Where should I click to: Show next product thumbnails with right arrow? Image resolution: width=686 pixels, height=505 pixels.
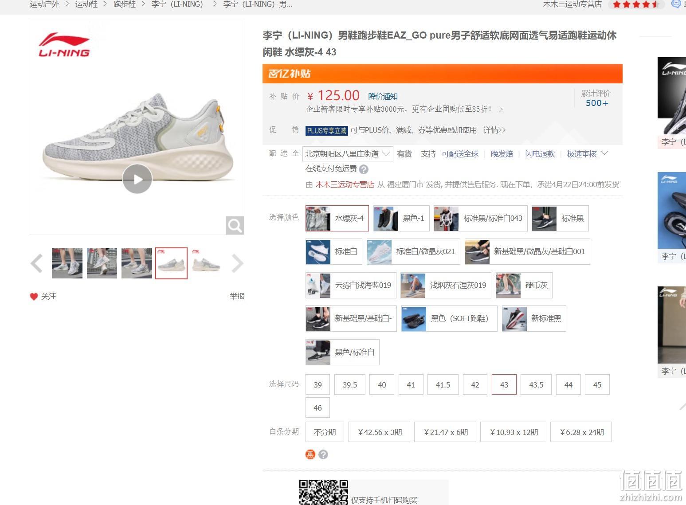click(x=238, y=263)
